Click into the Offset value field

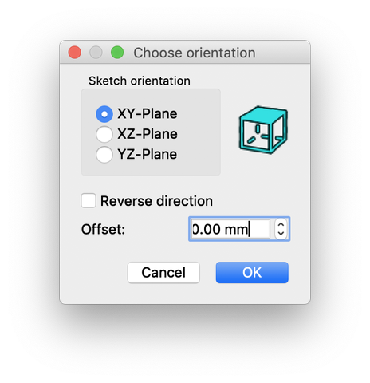(230, 229)
